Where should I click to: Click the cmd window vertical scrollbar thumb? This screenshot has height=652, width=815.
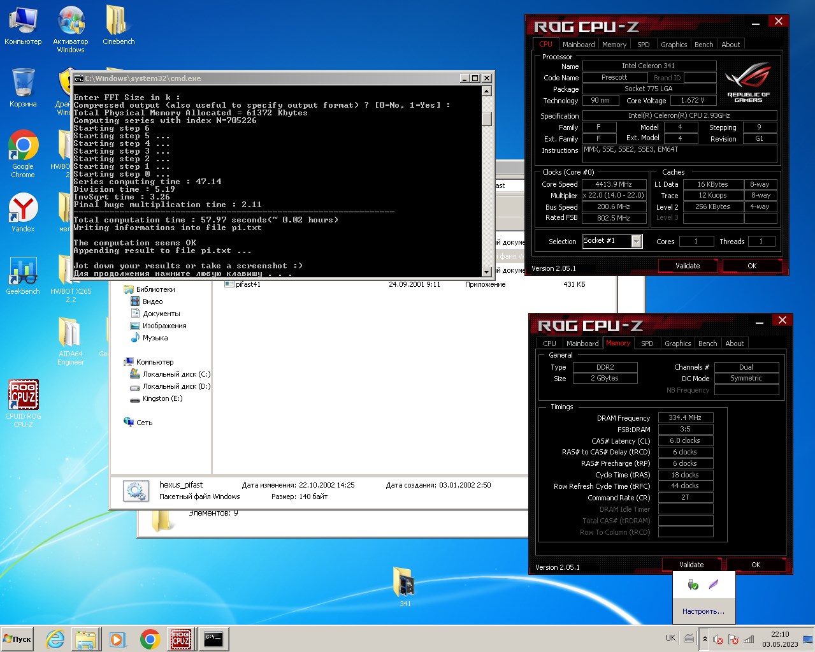pos(487,119)
